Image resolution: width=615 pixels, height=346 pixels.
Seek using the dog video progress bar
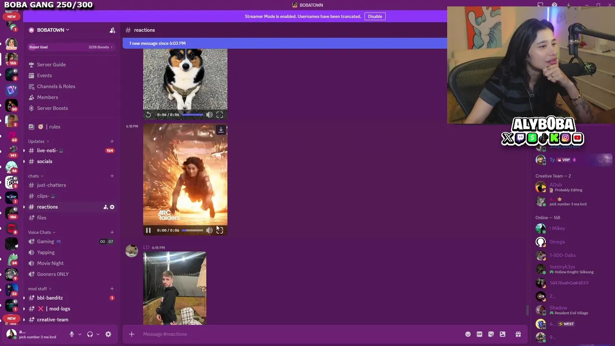(x=193, y=115)
